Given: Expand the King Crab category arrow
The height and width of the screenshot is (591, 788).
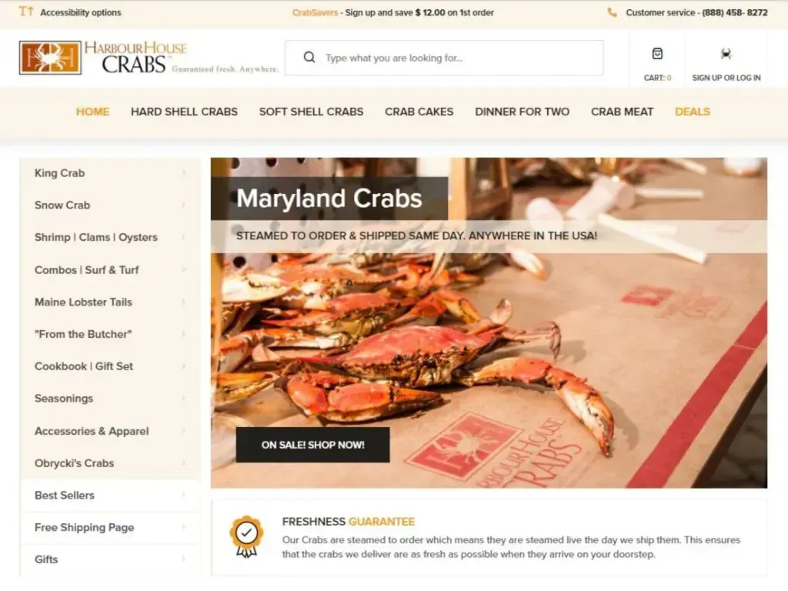Looking at the screenshot, I should 183,172.
